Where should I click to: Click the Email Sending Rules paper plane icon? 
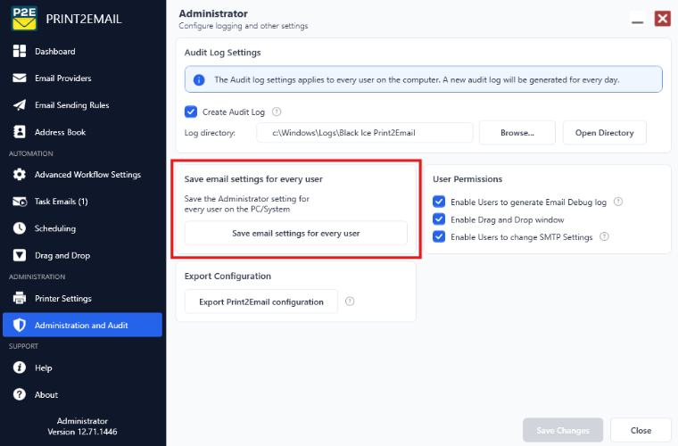20,105
